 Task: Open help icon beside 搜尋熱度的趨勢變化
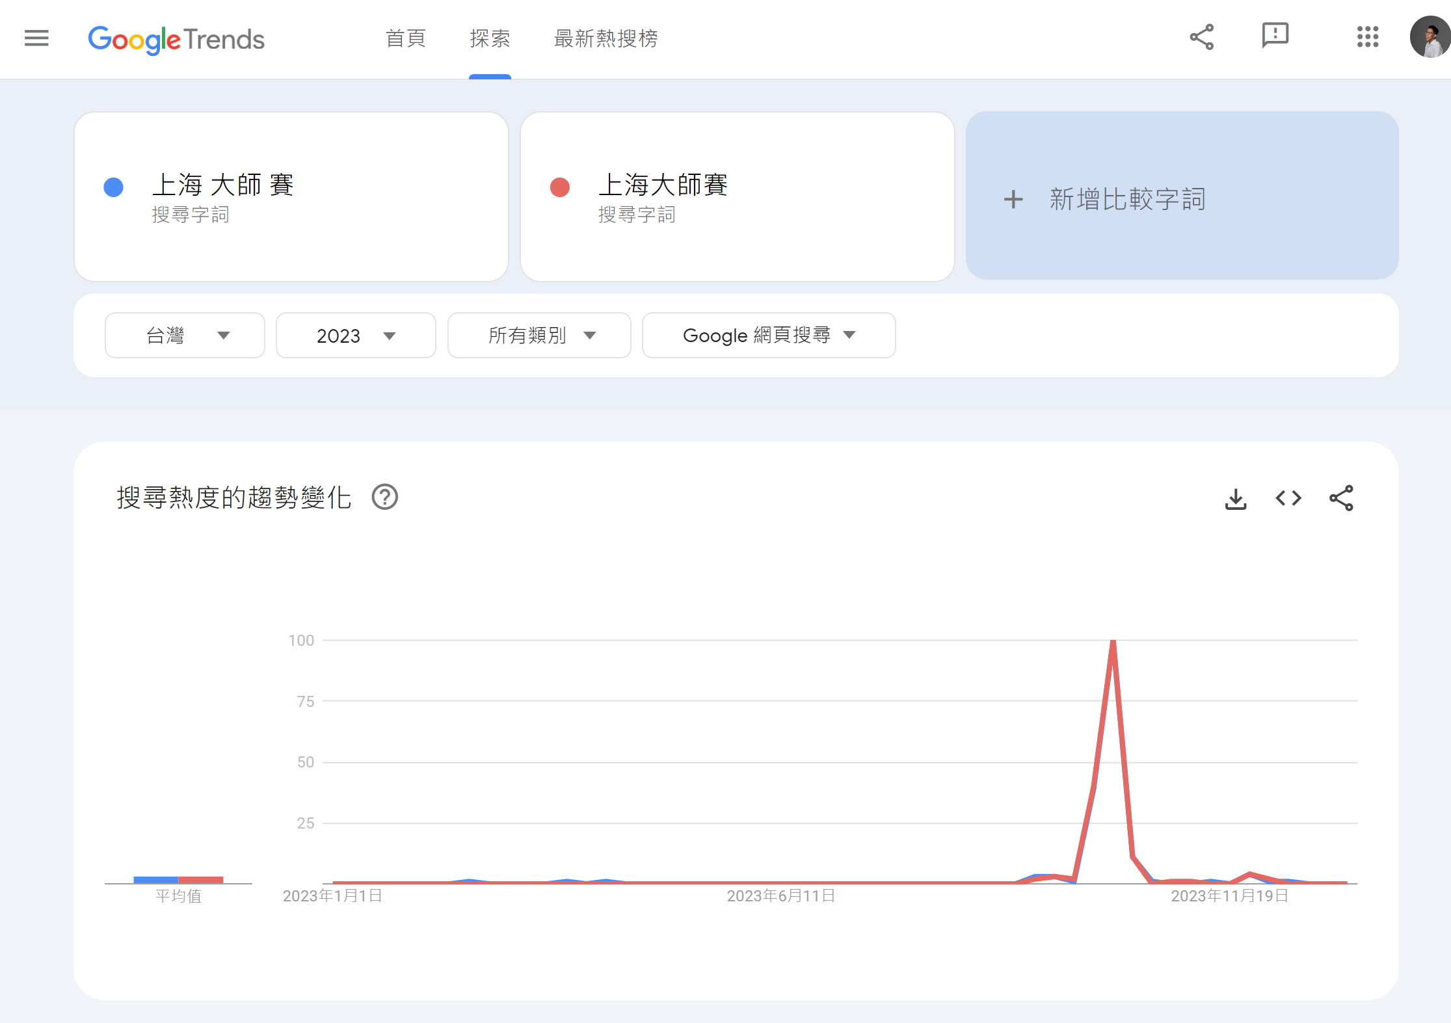pos(384,498)
